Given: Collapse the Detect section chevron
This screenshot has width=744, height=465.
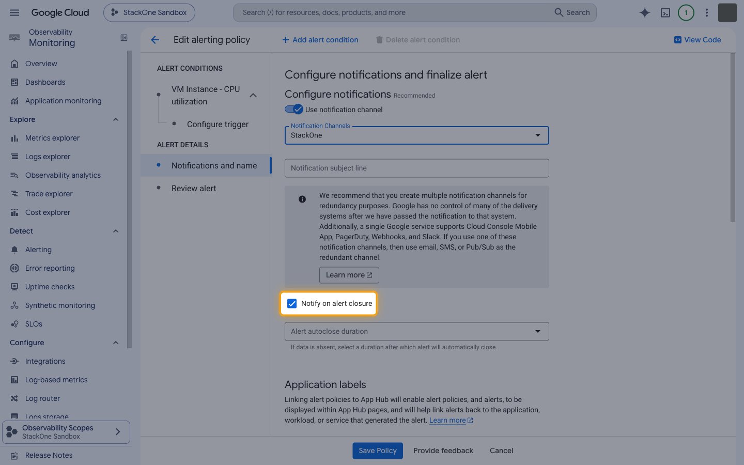Looking at the screenshot, I should tap(116, 231).
